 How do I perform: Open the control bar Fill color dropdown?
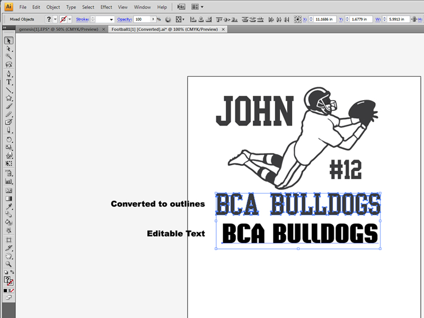(55, 19)
